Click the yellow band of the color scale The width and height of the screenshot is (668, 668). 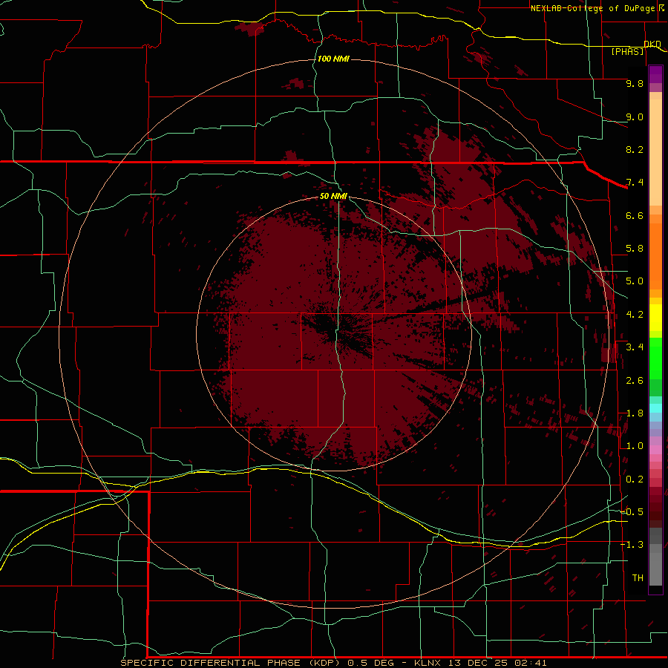point(655,318)
